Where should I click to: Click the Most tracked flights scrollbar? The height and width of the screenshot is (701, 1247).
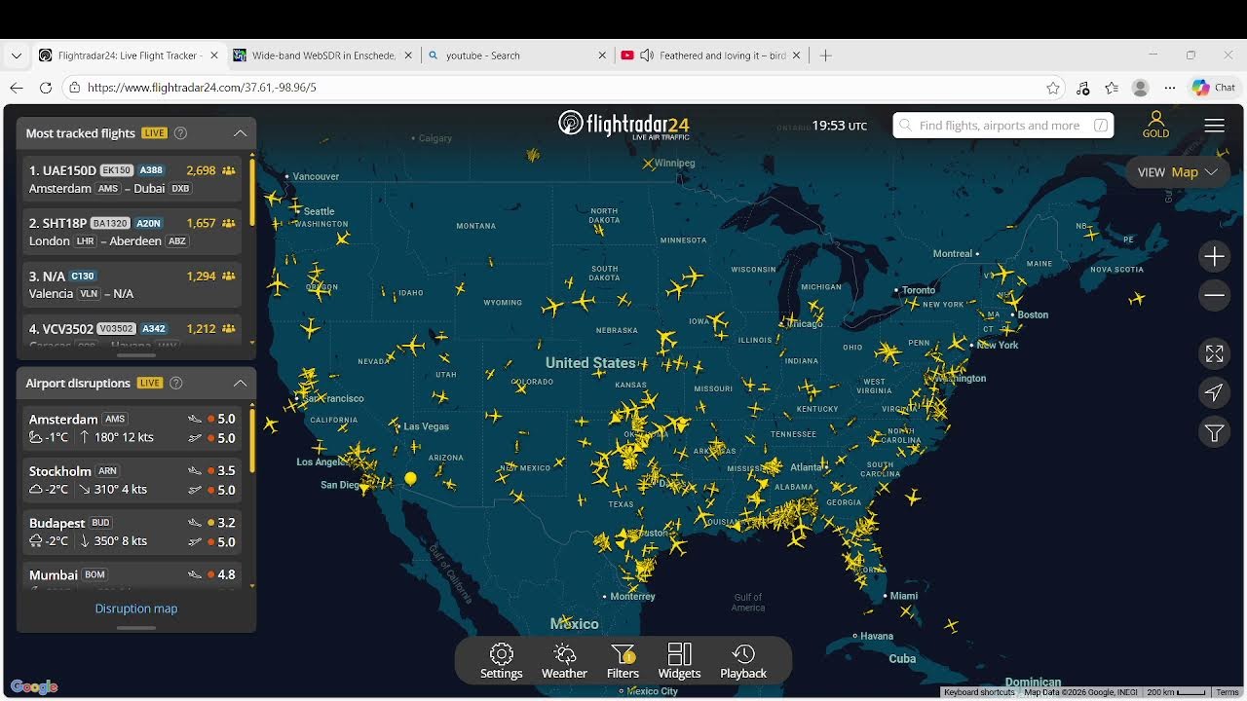tap(252, 192)
